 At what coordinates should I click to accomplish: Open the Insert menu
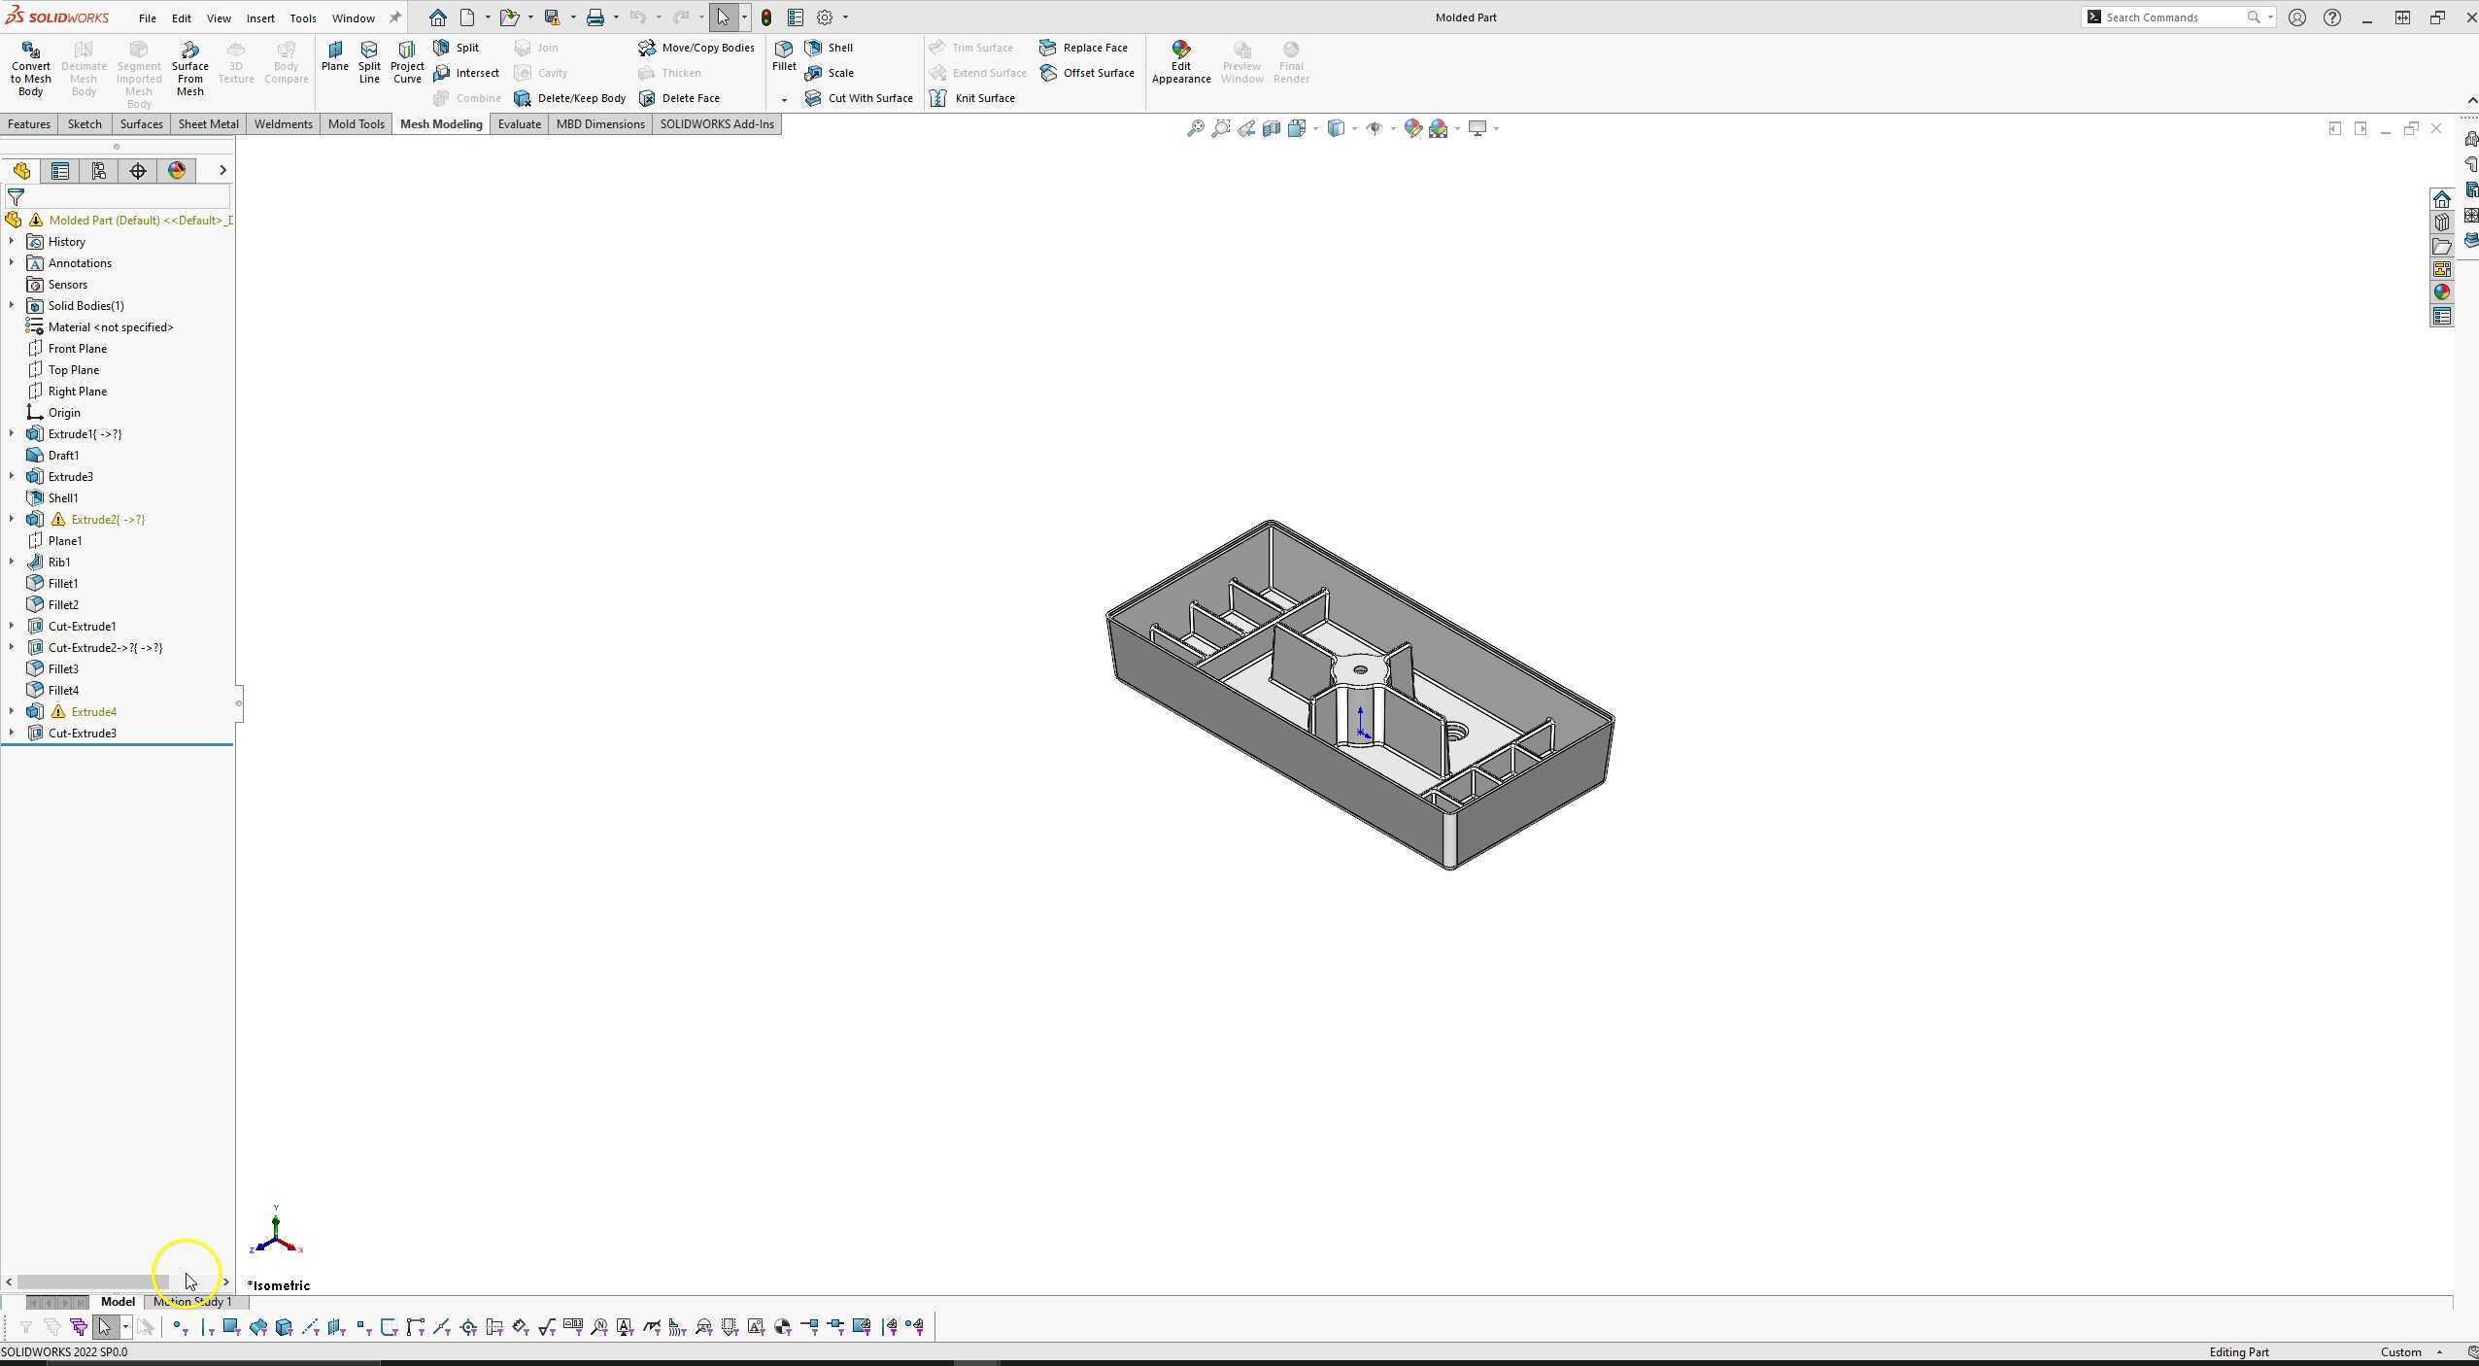pos(260,17)
